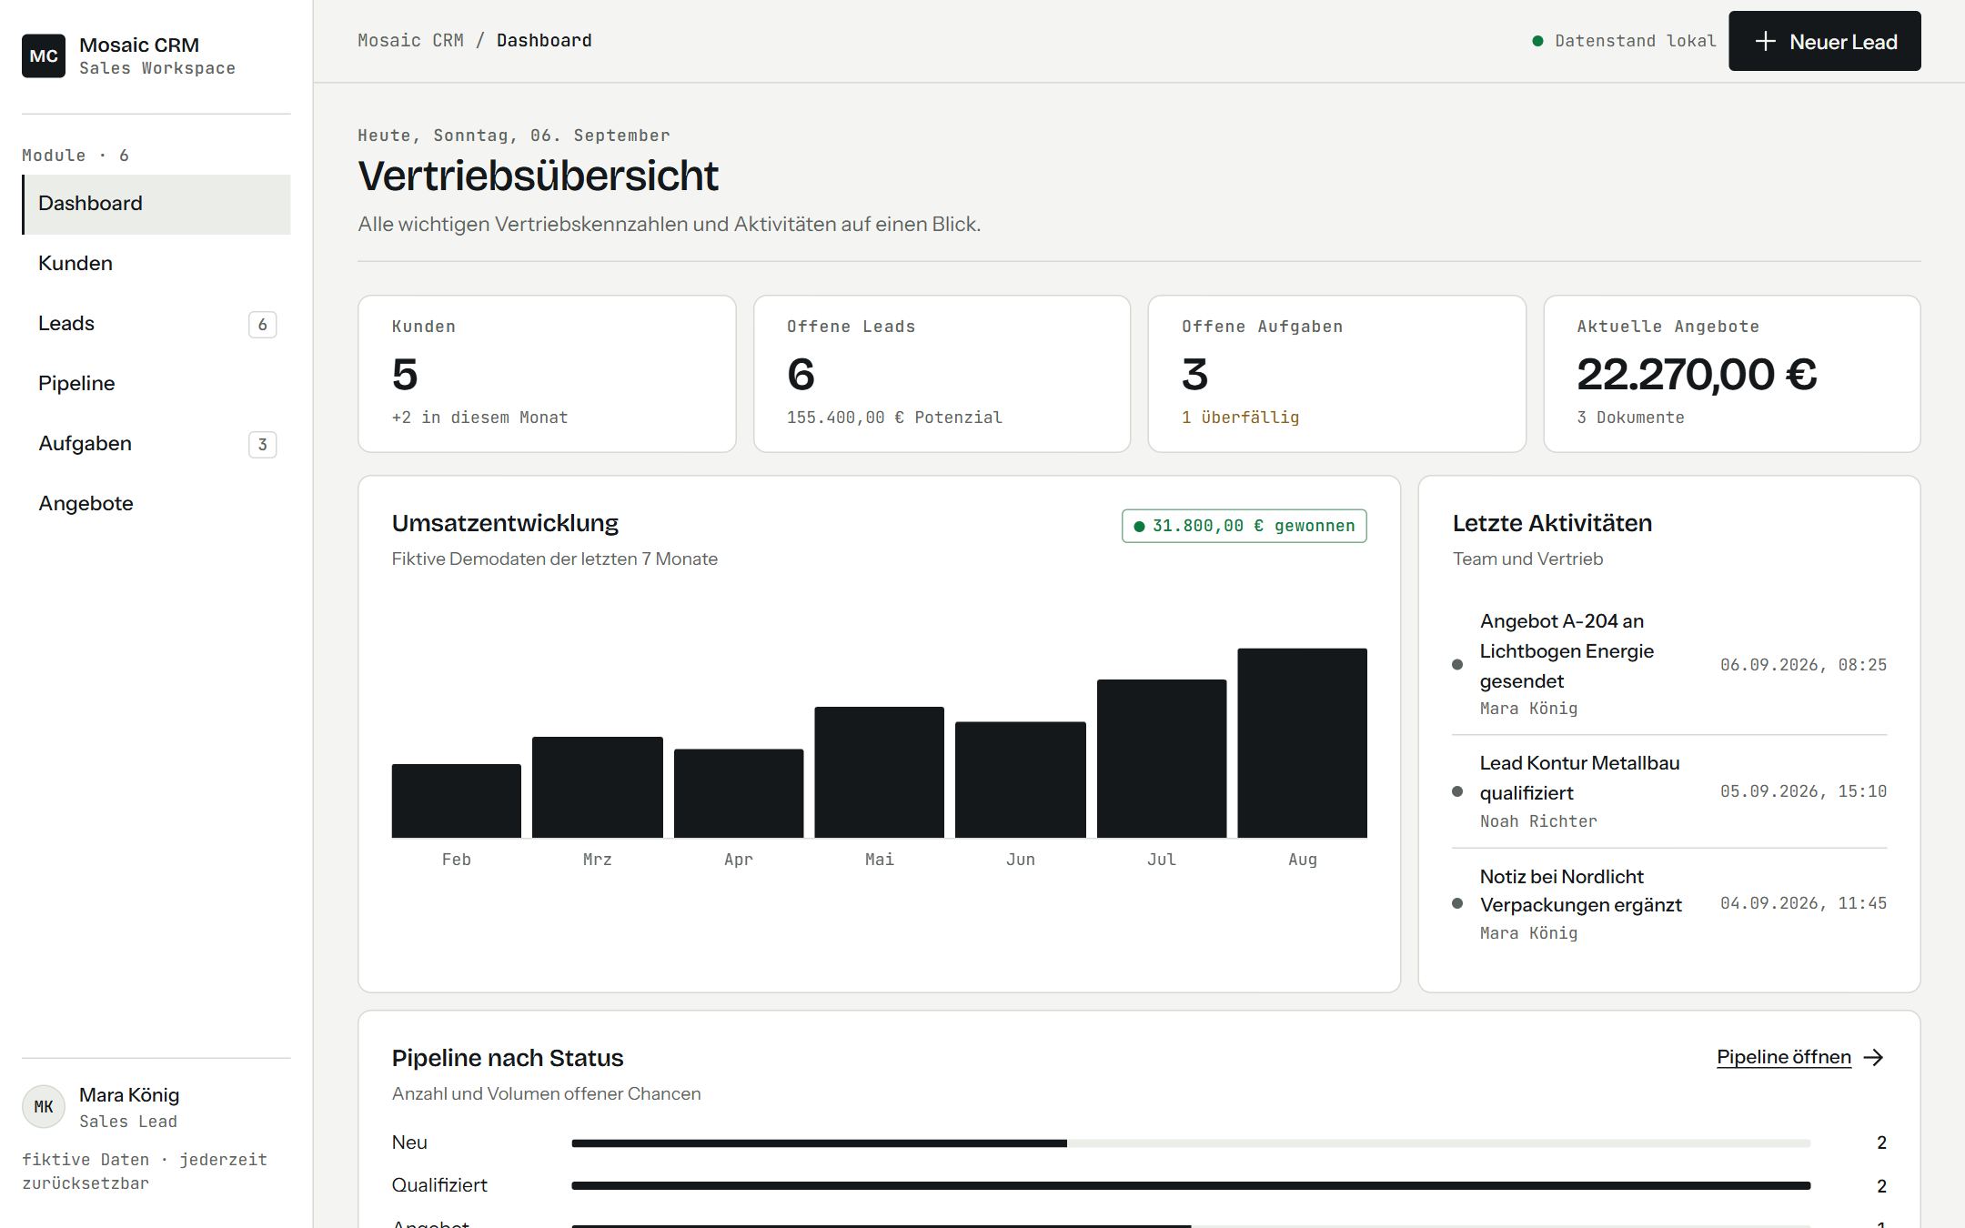Click Mara König user profile name

(129, 1095)
